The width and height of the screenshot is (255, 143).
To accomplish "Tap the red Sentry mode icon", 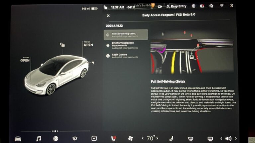I will coord(202,6).
